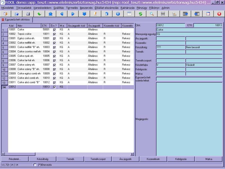Image resolution: width=225 pixels, height=169 pixels.
Task: Go to previous record with left arrow
Action: coord(62,14)
